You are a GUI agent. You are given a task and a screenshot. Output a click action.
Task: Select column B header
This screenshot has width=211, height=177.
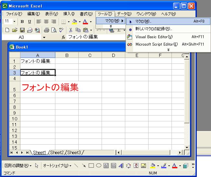(x=67, y=55)
